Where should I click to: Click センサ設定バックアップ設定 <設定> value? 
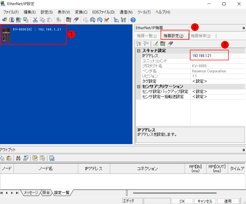tap(218, 92)
